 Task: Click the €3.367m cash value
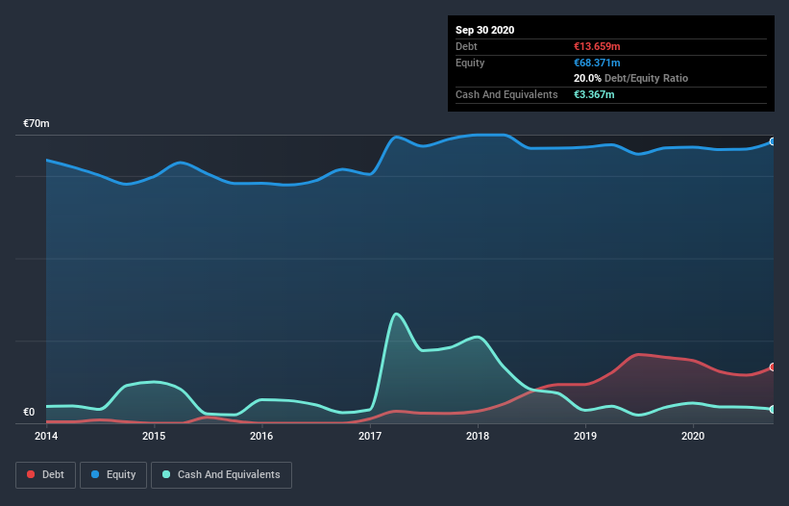tap(594, 94)
